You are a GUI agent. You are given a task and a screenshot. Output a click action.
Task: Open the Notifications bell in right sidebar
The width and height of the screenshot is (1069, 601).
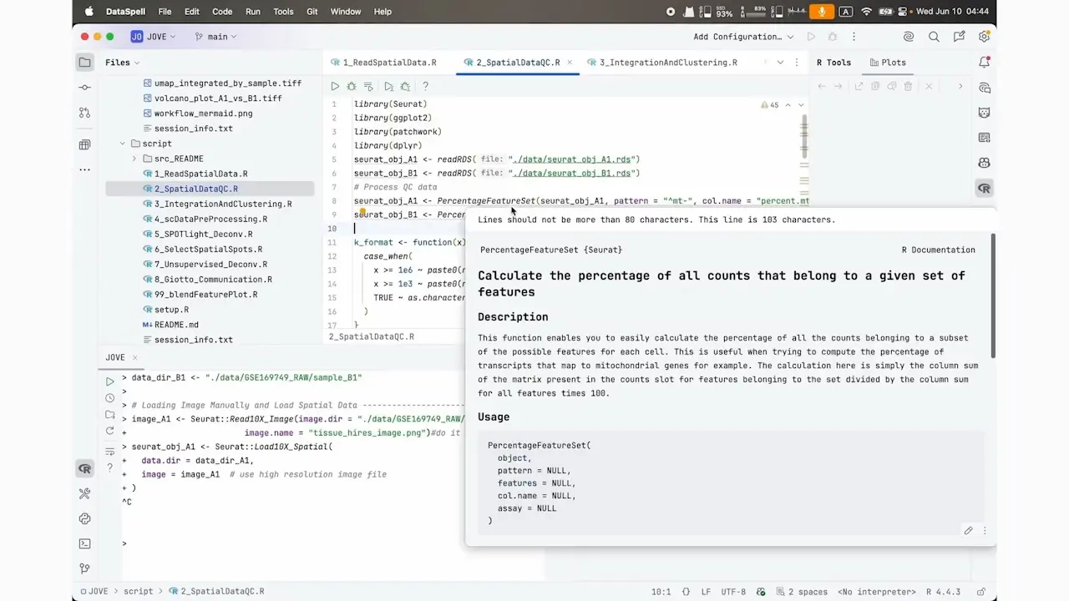(x=985, y=63)
